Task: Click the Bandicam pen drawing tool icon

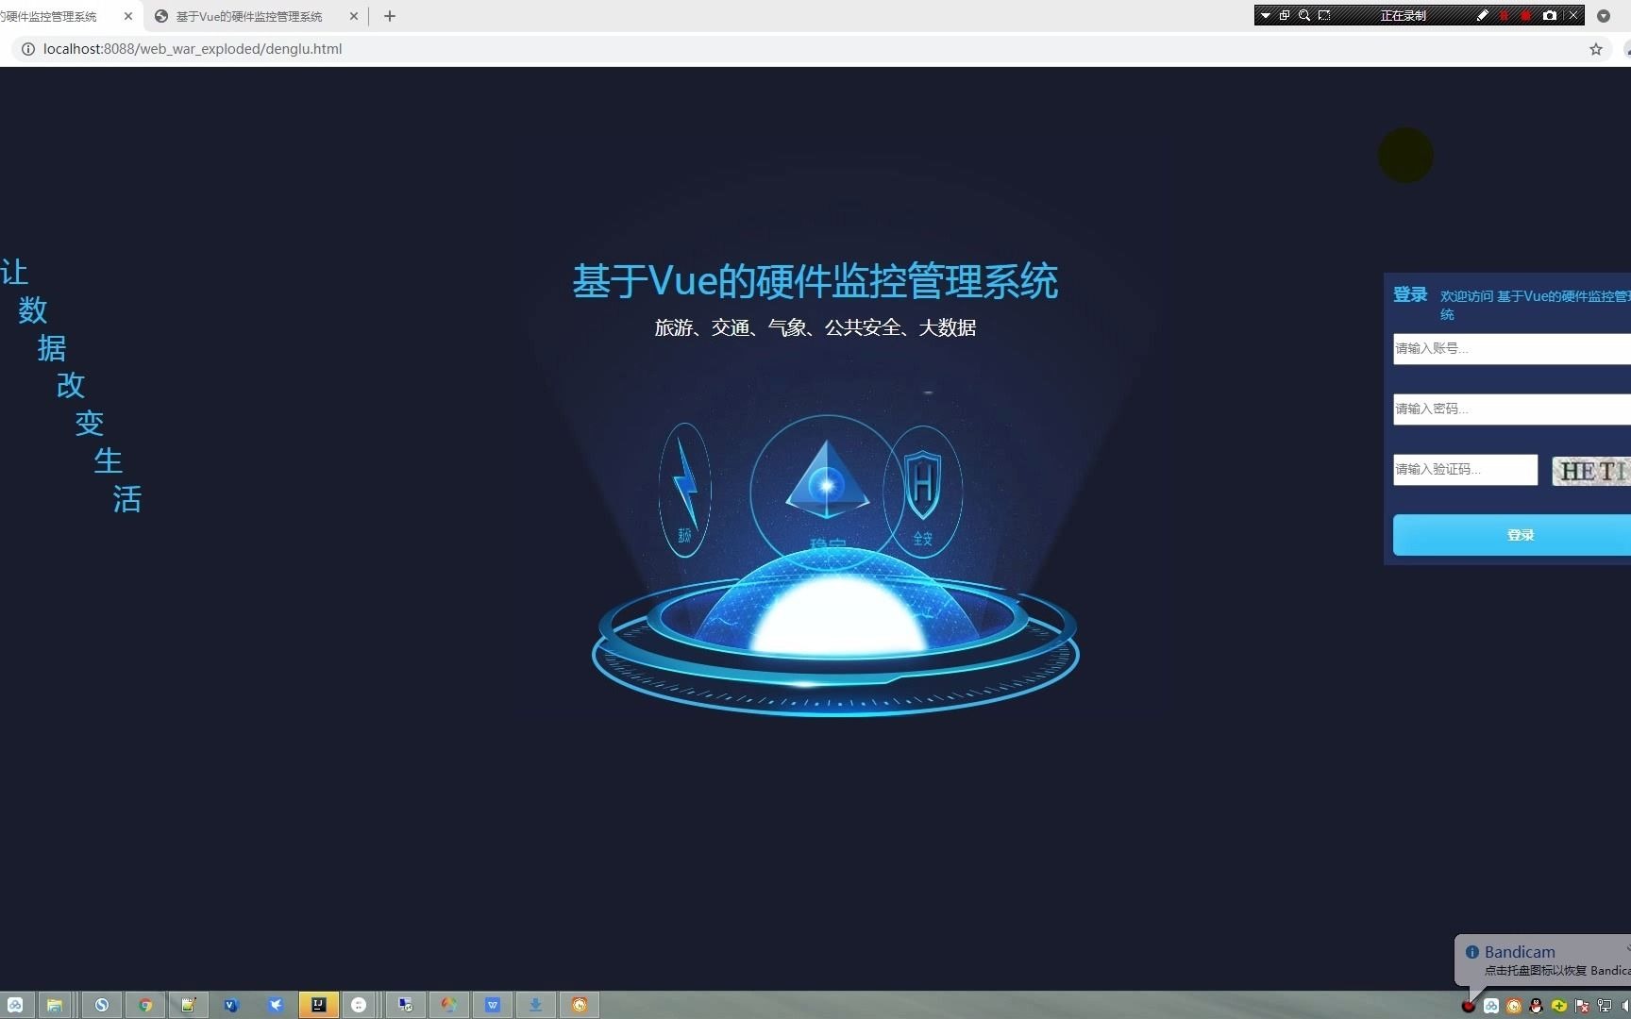Action: pyautogui.click(x=1483, y=15)
